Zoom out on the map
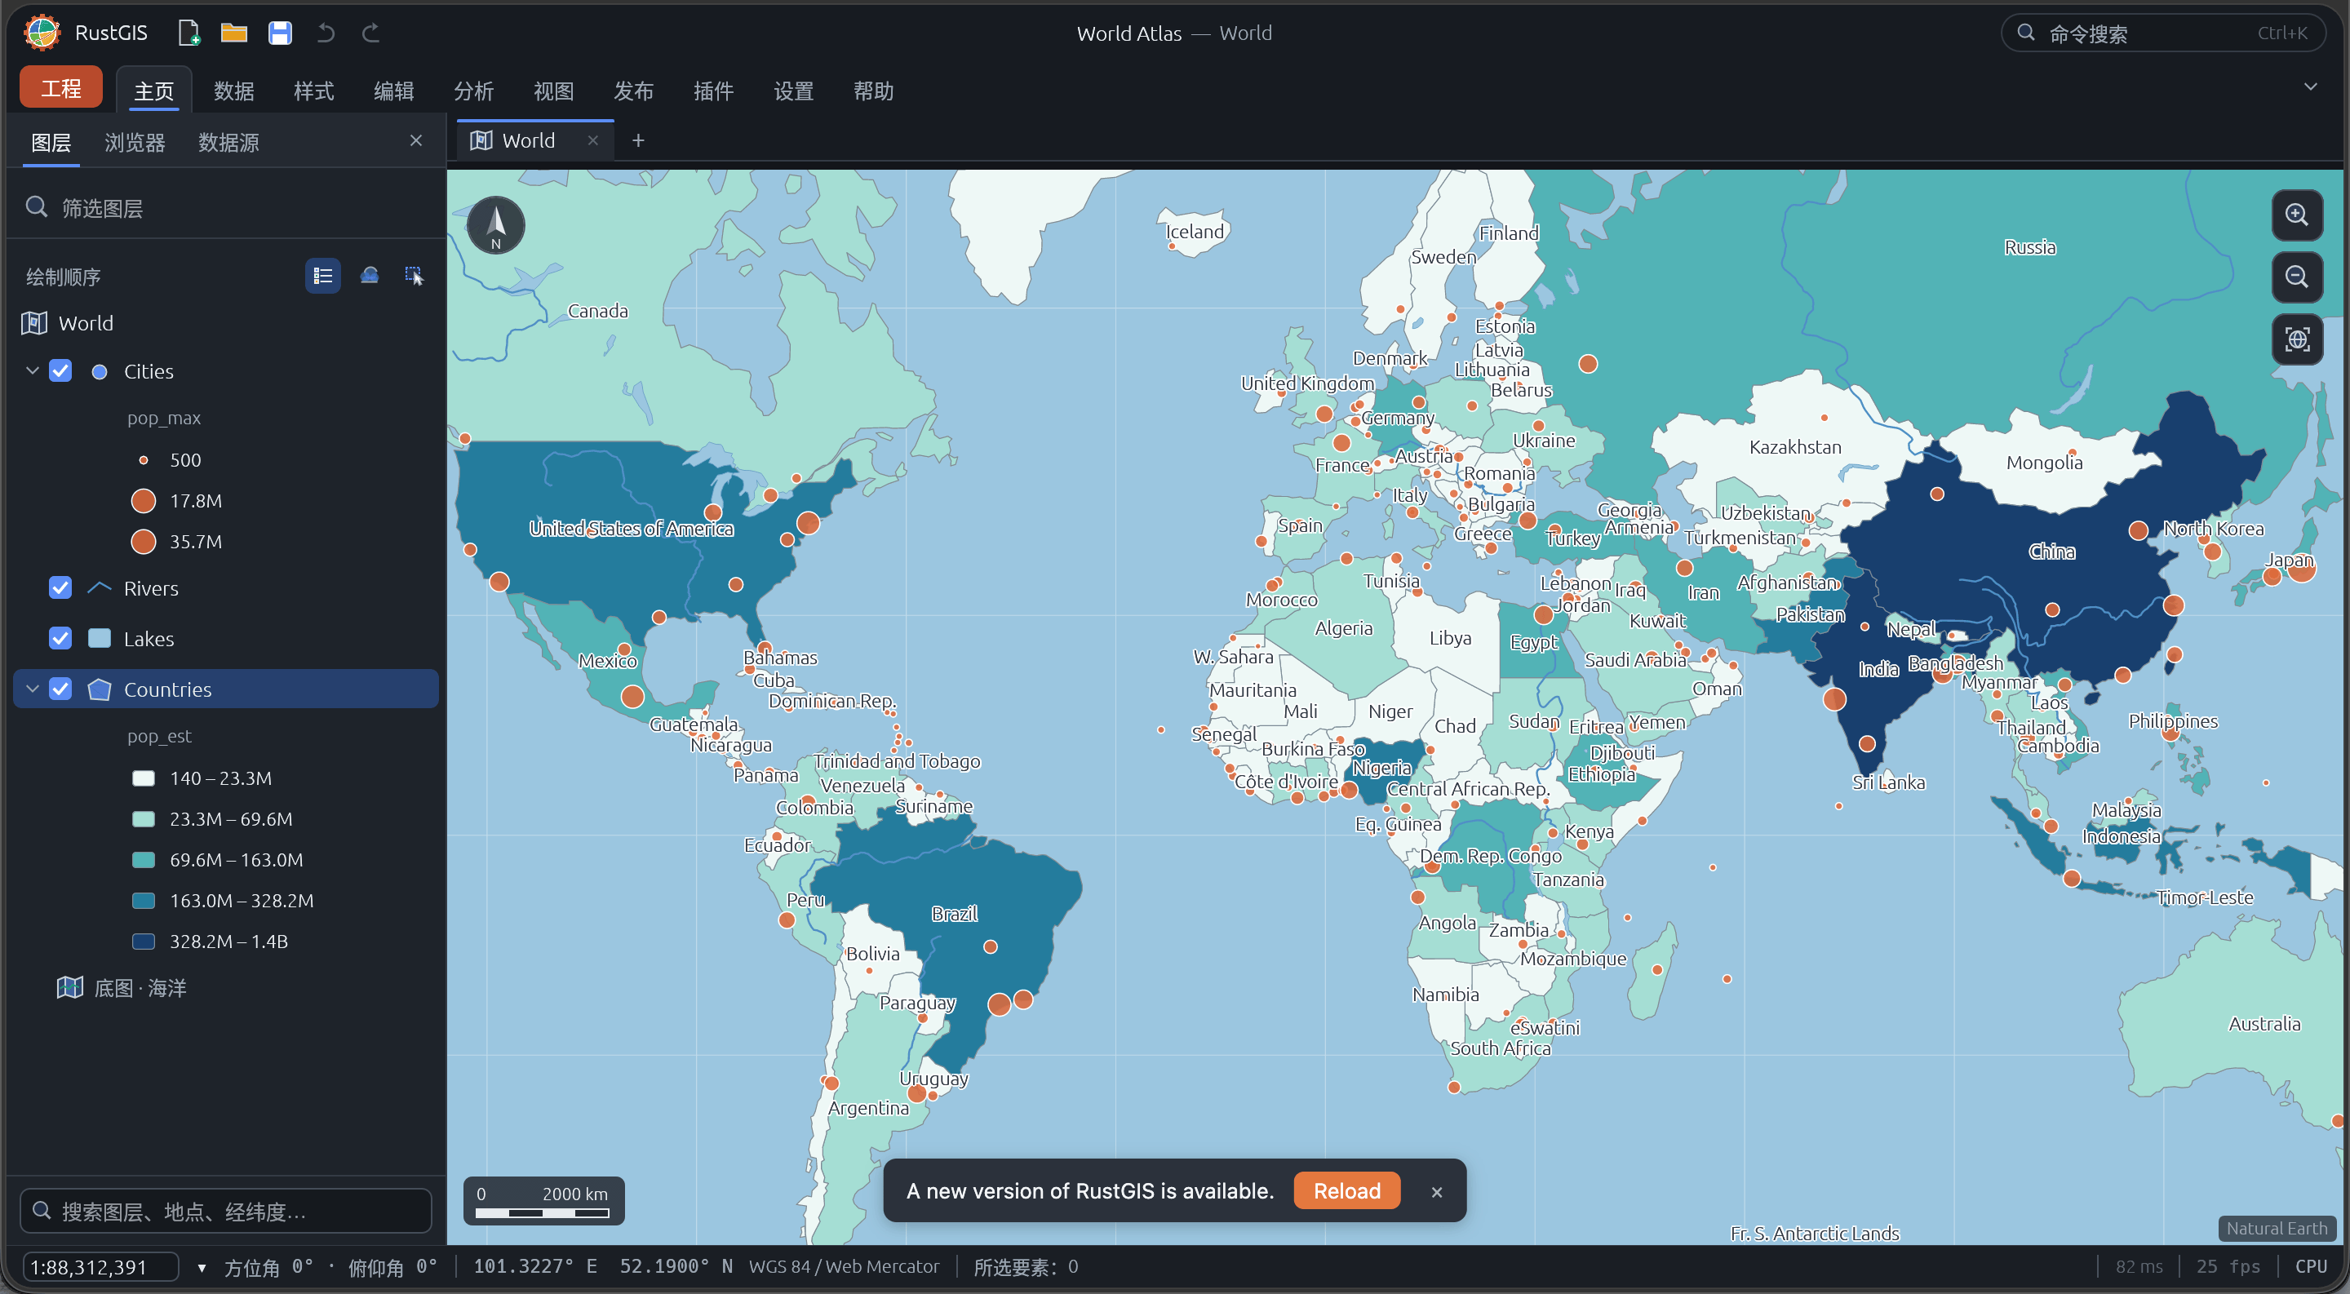The height and width of the screenshot is (1294, 2350). click(2296, 277)
